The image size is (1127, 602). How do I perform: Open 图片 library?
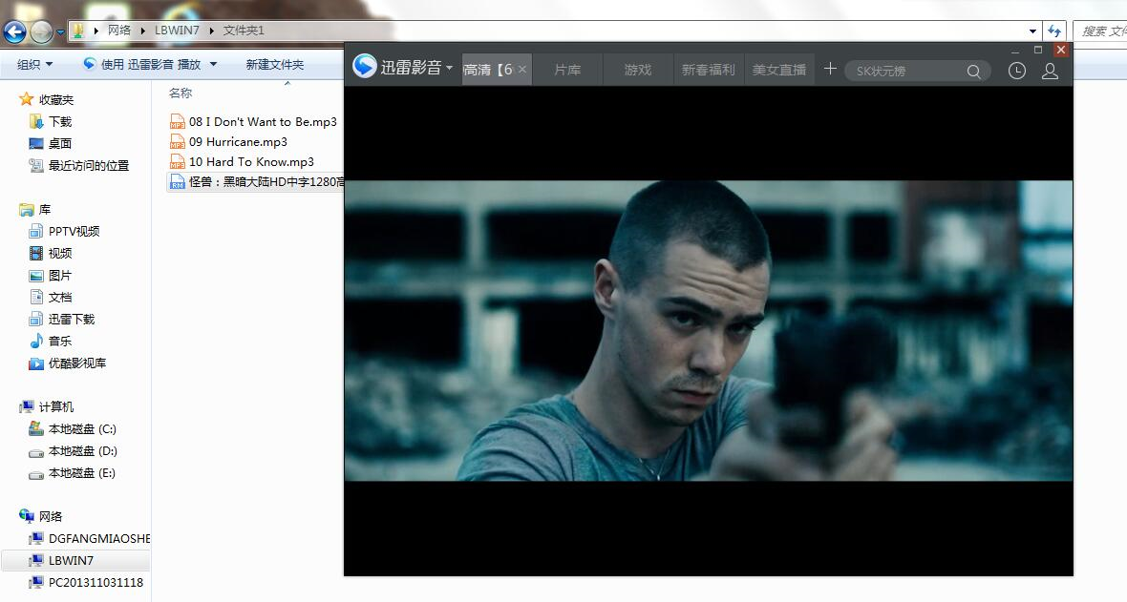59,275
